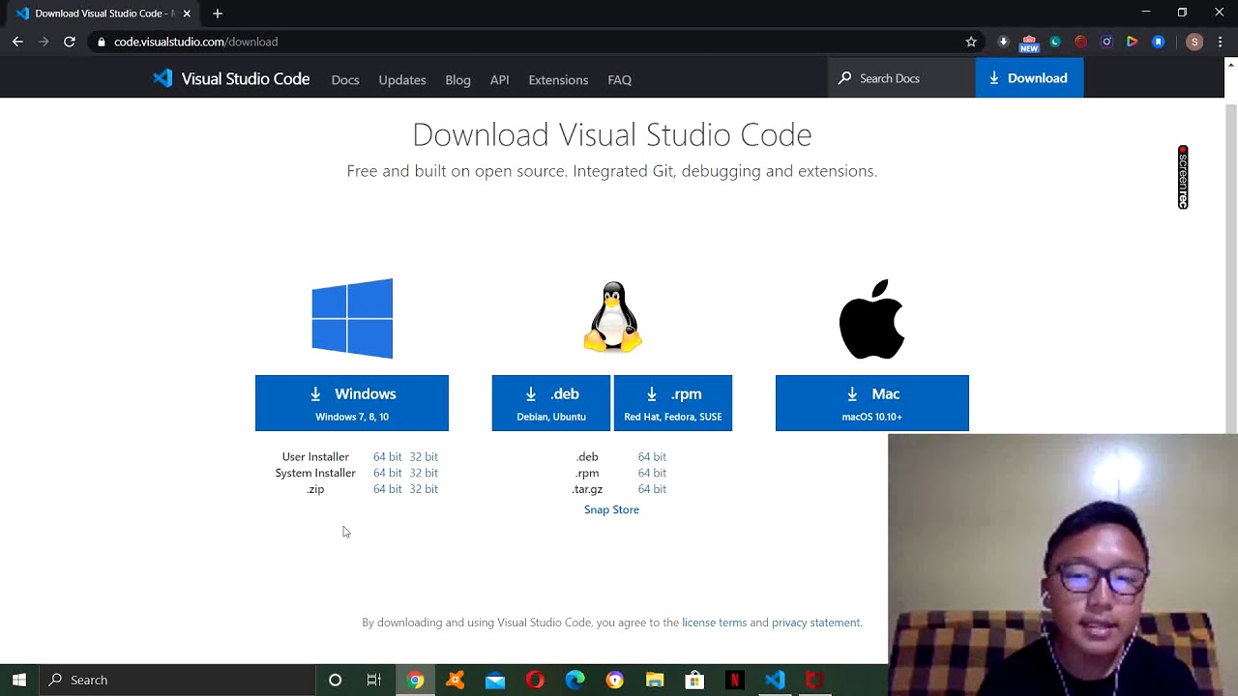The image size is (1238, 696).
Task: Click the Chrome icon on the taskbar
Action: click(x=415, y=680)
